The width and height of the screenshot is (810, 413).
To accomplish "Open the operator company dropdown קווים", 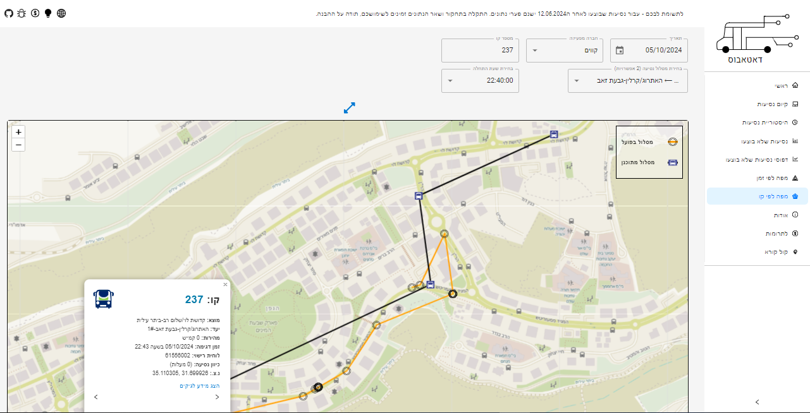I will pyautogui.click(x=565, y=51).
